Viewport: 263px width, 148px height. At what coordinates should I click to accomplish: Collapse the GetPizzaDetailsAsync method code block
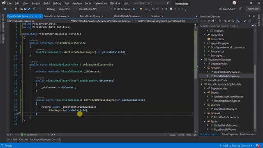pyautogui.click(x=22, y=100)
